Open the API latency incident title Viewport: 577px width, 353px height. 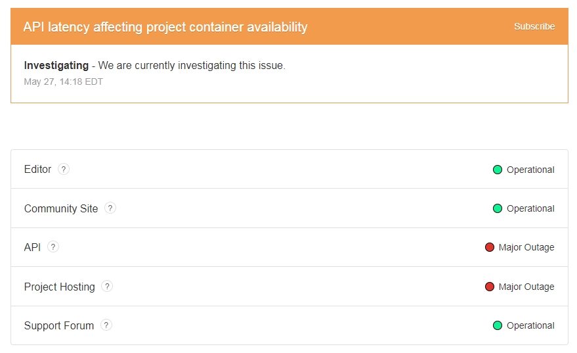(x=165, y=27)
